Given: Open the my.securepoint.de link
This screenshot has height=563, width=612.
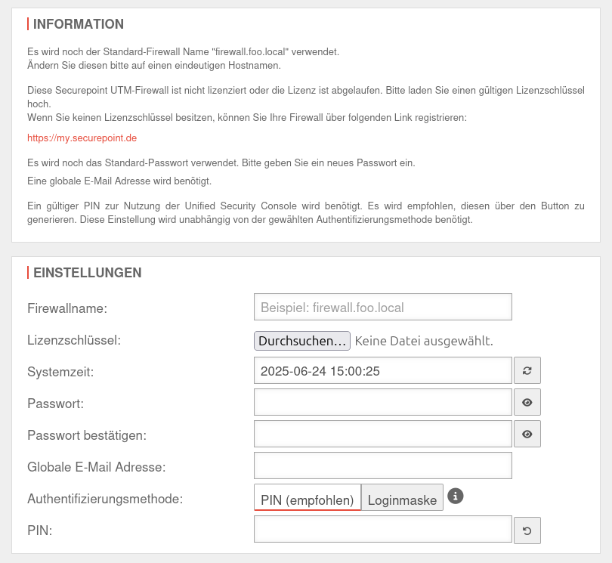Looking at the screenshot, I should 82,138.
